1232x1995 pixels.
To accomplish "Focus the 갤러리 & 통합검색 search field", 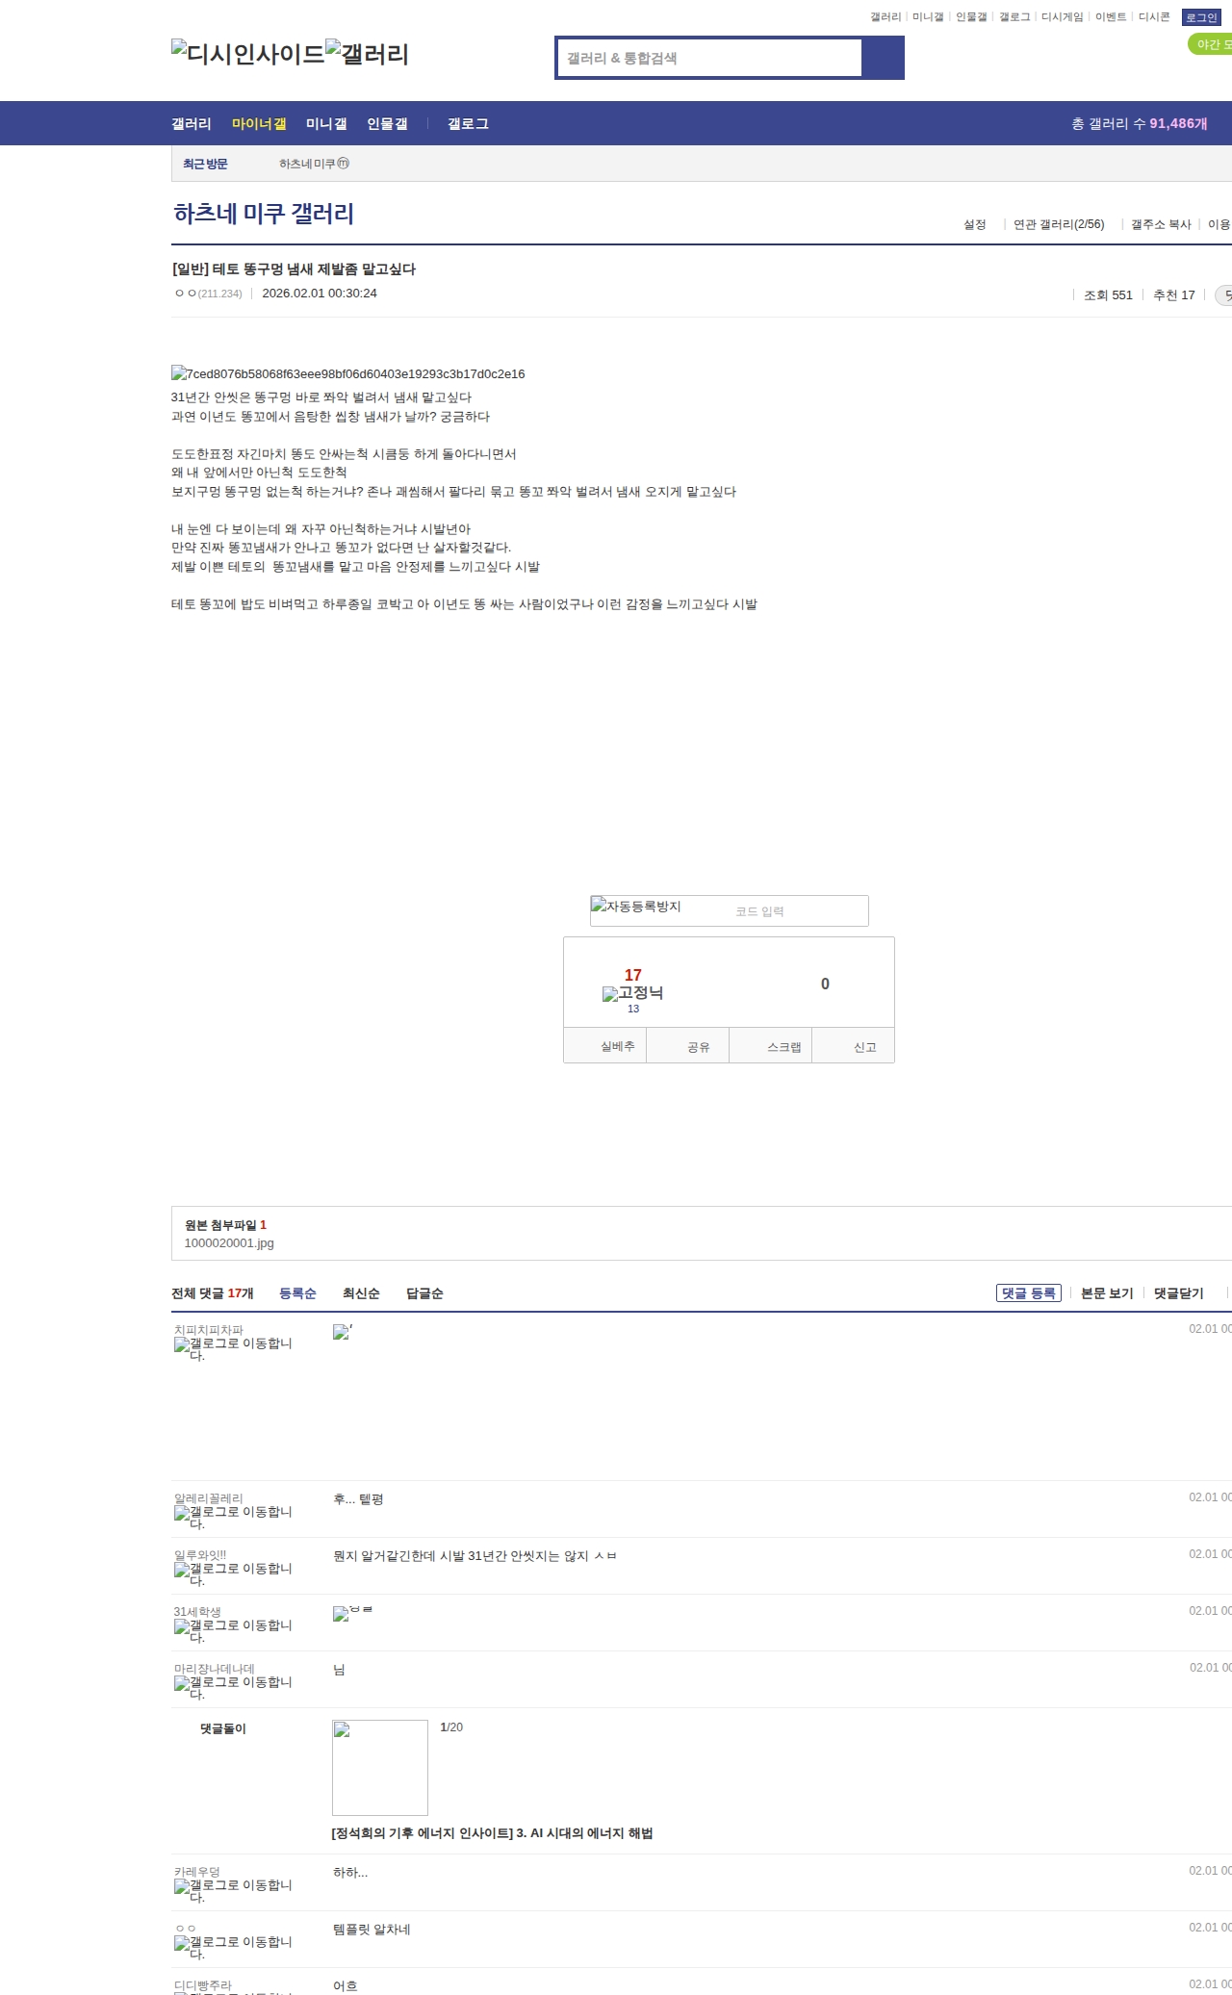I will tap(709, 58).
